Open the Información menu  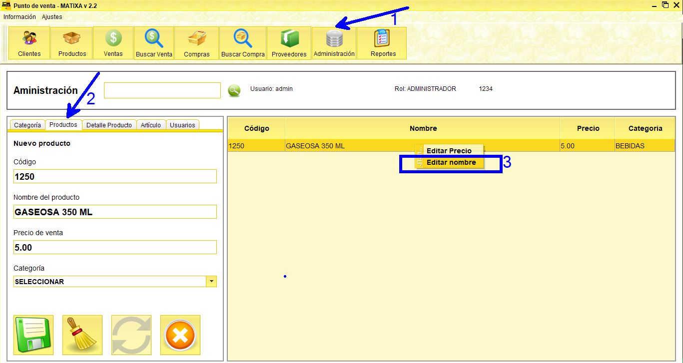pyautogui.click(x=19, y=16)
